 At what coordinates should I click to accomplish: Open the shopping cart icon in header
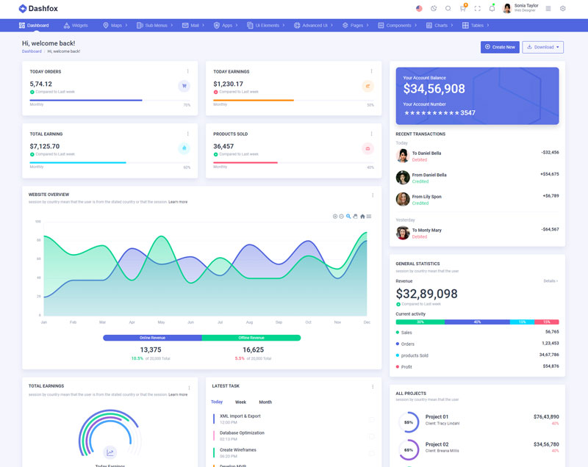[x=463, y=9]
